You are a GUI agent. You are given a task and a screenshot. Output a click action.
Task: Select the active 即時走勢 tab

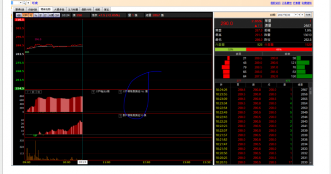pos(46,9)
